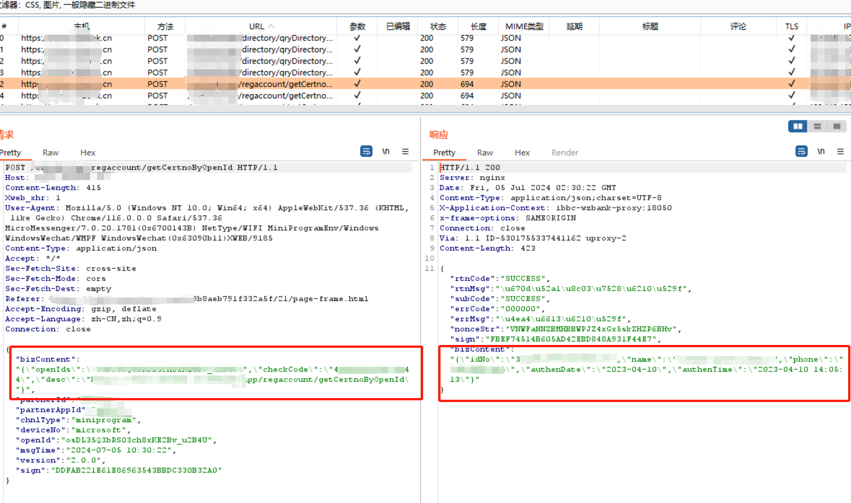This screenshot has width=851, height=503.
Task: Sort by 延期 column header
Action: point(574,27)
